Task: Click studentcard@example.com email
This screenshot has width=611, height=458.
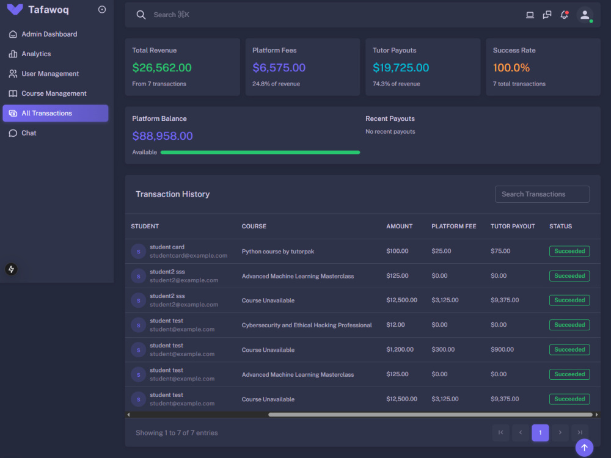Action: coord(188,255)
